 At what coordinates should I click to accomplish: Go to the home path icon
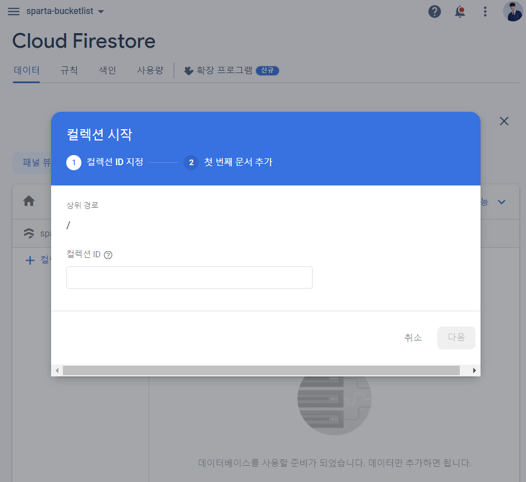point(29,201)
